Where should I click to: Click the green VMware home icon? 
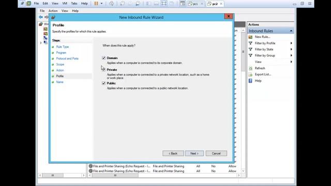(x=29, y=4)
